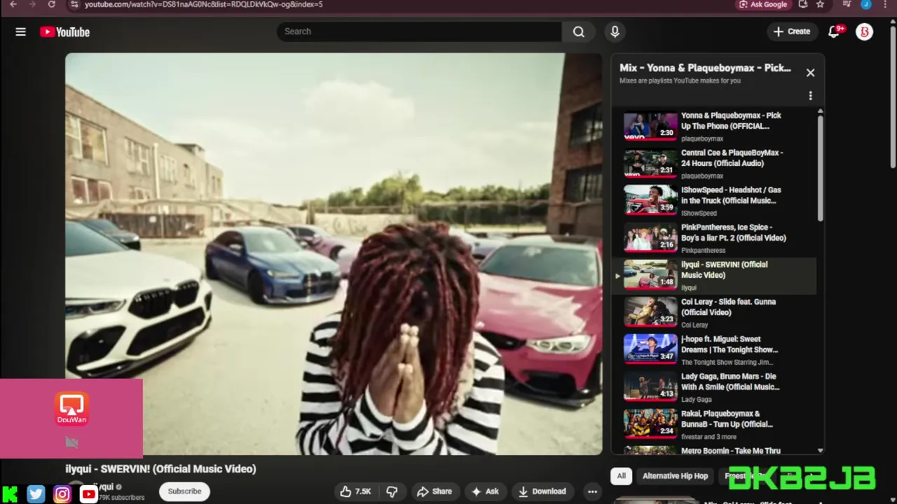Screen dimensions: 897x504
Task: Play PinkPantheress, Ice Spice - Boy's a liar Pt. 2
Action: 713,238
